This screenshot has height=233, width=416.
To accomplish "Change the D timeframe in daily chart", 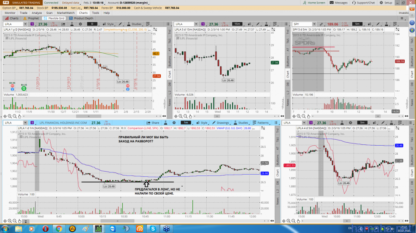I will (x=92, y=24).
